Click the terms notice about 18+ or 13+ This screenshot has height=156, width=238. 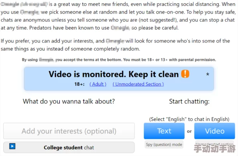pos(119,60)
